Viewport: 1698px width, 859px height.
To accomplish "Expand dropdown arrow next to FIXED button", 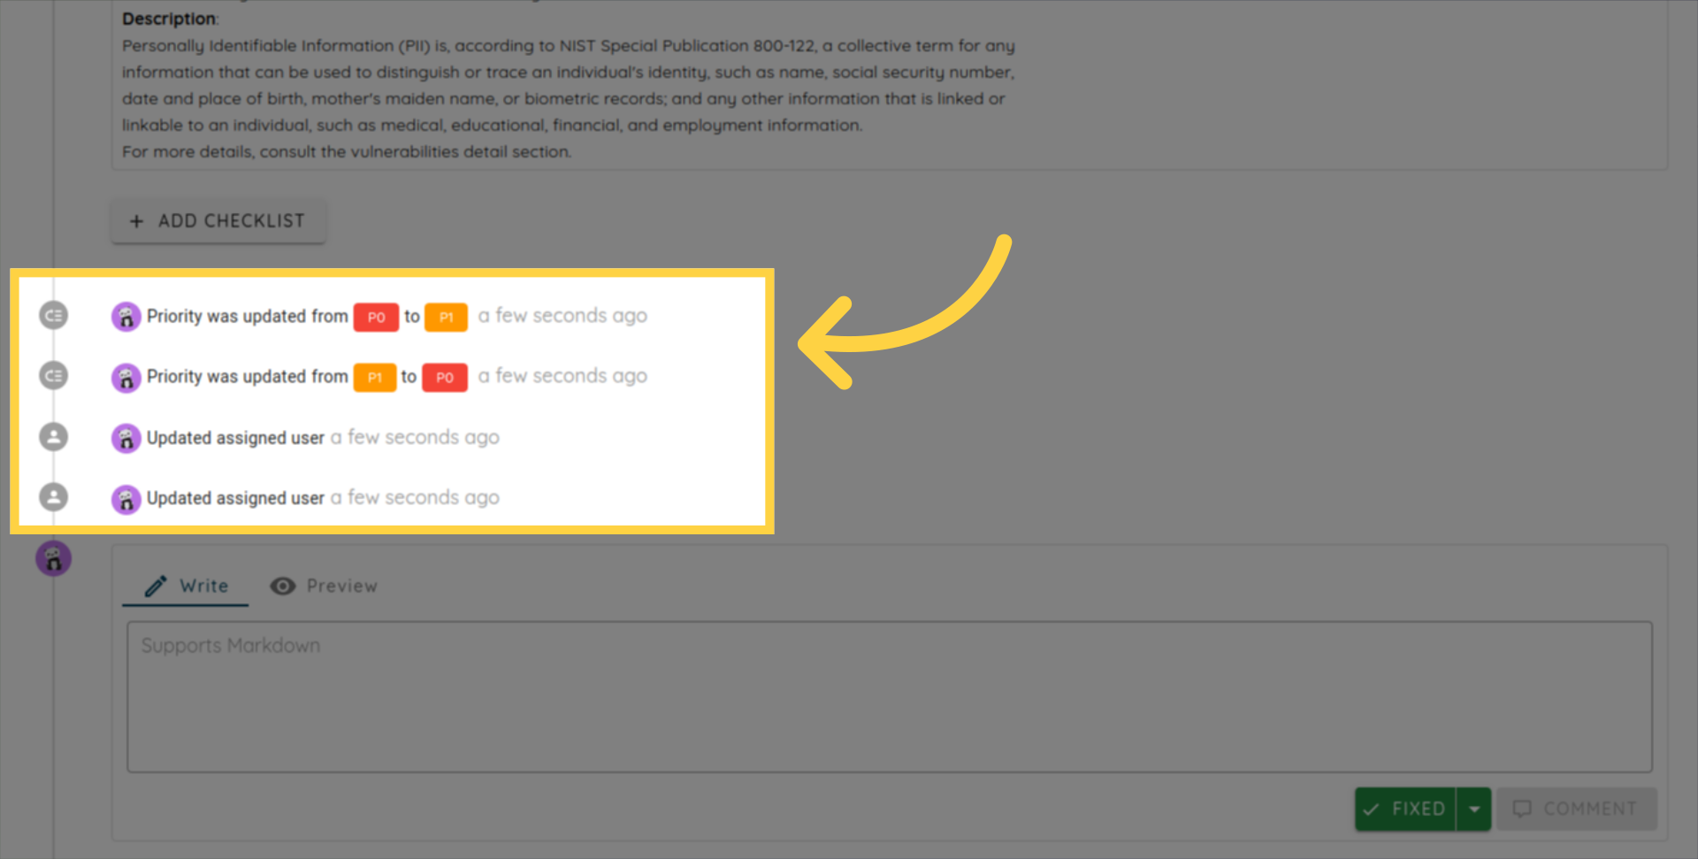I will (1474, 809).
